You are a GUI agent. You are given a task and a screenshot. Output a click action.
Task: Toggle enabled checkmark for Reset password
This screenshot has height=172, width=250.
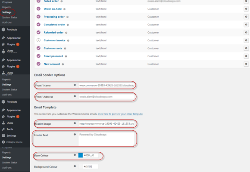click(x=38, y=56)
